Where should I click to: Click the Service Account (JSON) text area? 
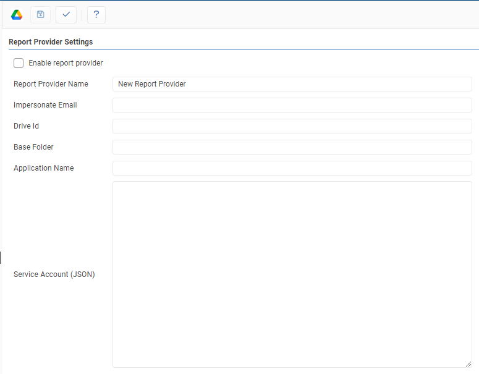pos(292,274)
